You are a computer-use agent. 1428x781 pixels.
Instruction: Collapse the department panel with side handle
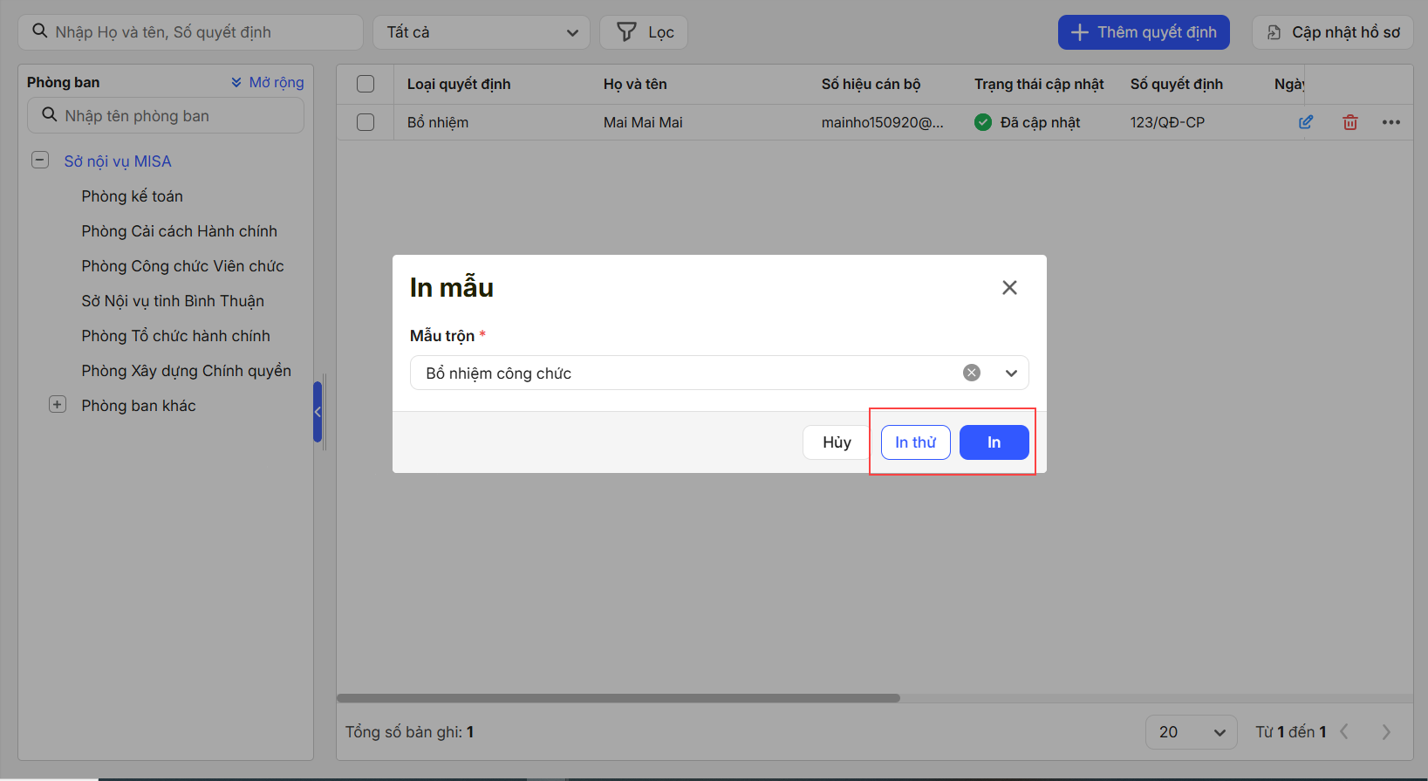pyautogui.click(x=318, y=412)
